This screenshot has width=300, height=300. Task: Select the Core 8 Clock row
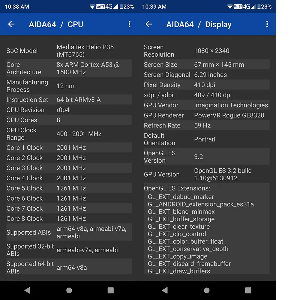(69, 218)
